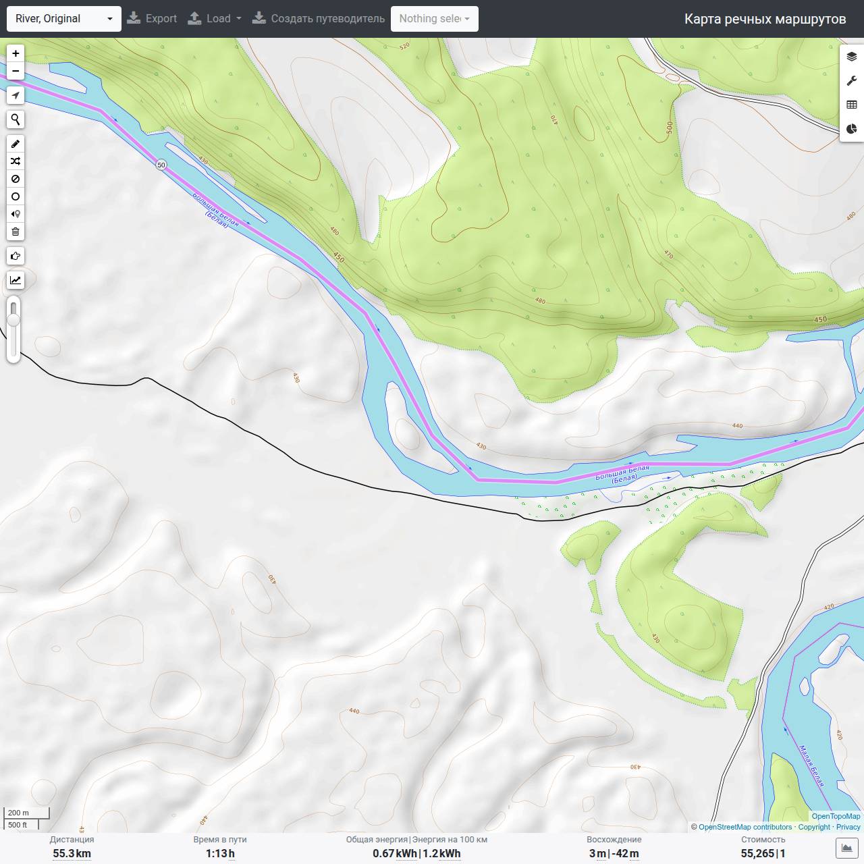Image resolution: width=864 pixels, height=864 pixels.
Task: Open the pie chart analysis icon
Action: pyautogui.click(x=851, y=129)
